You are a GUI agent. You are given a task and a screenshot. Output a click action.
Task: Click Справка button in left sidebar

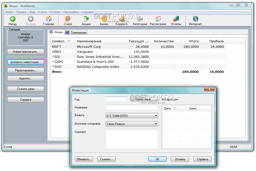(26, 100)
